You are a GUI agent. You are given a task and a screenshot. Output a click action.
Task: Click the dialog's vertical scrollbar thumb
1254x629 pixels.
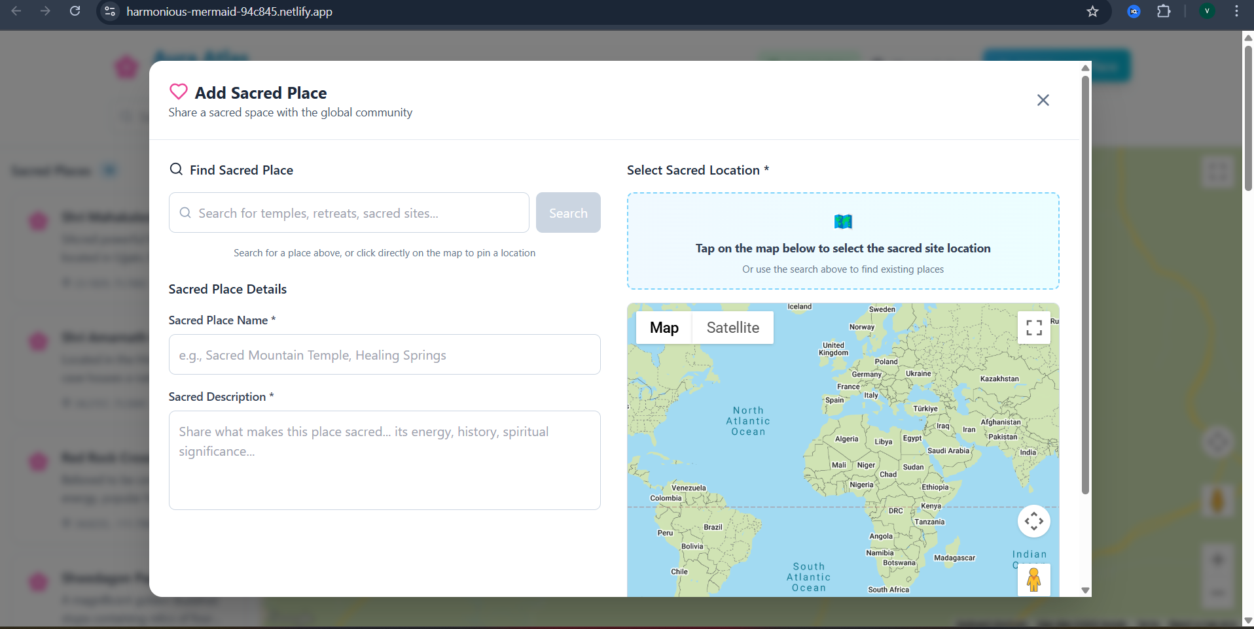pos(1085,285)
